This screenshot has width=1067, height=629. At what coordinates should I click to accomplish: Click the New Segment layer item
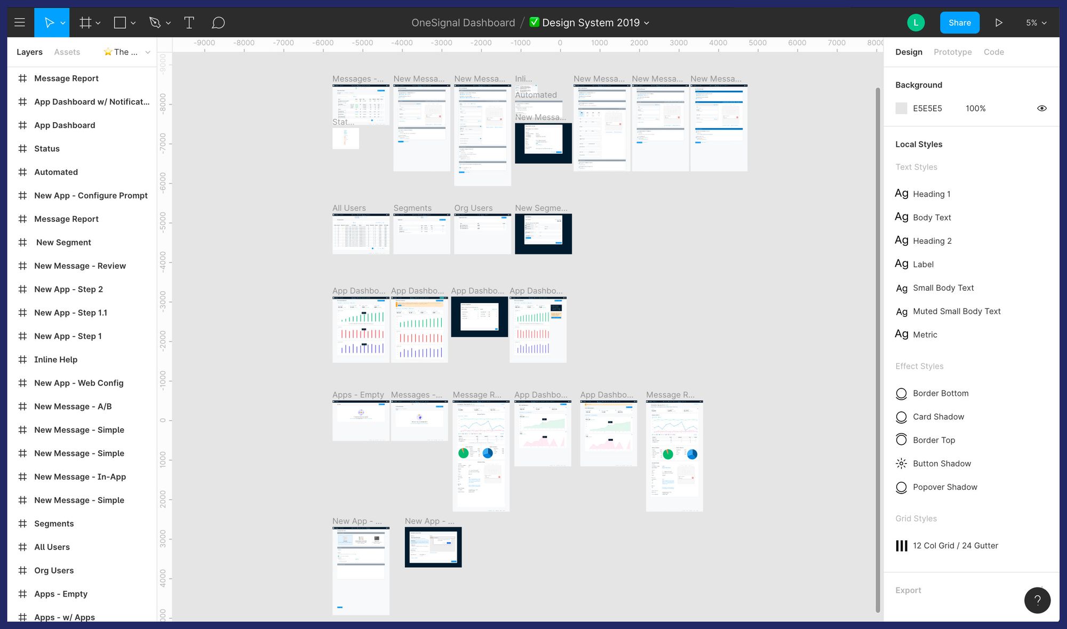[x=63, y=242]
